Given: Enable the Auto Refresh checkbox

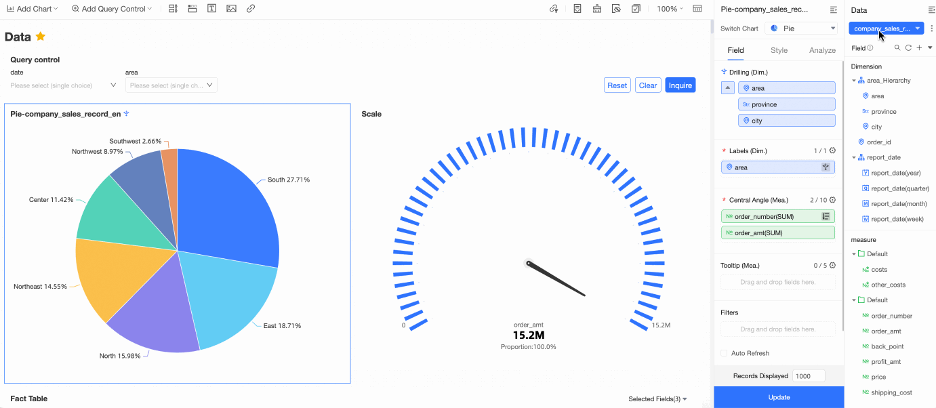Looking at the screenshot, I should pos(724,353).
